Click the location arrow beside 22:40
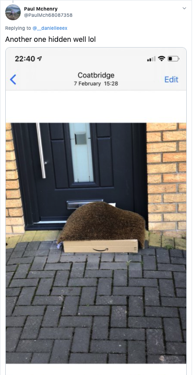 pos(40,58)
